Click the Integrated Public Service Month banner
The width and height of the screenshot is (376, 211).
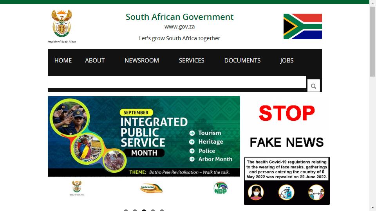pos(144,137)
